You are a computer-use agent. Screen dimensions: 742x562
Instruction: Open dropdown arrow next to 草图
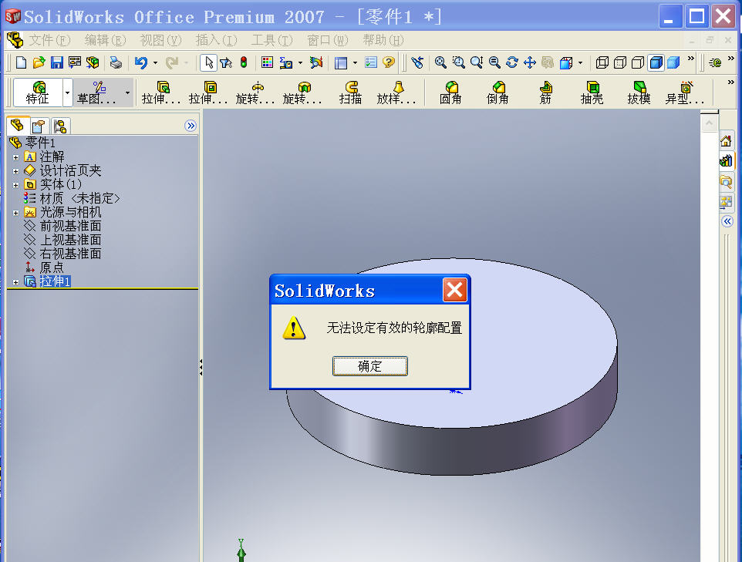127,93
